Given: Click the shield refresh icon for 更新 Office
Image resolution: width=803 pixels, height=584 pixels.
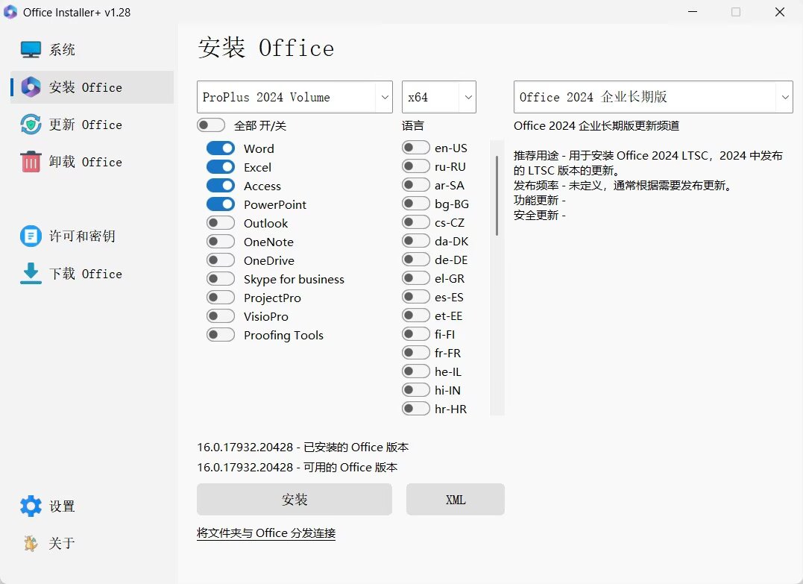Looking at the screenshot, I should [x=31, y=125].
